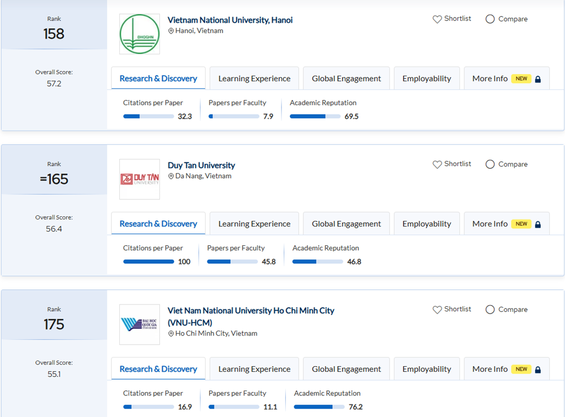This screenshot has width=565, height=417.
Task: Click lock icon on Duy Tan More Info
Action: pos(538,224)
